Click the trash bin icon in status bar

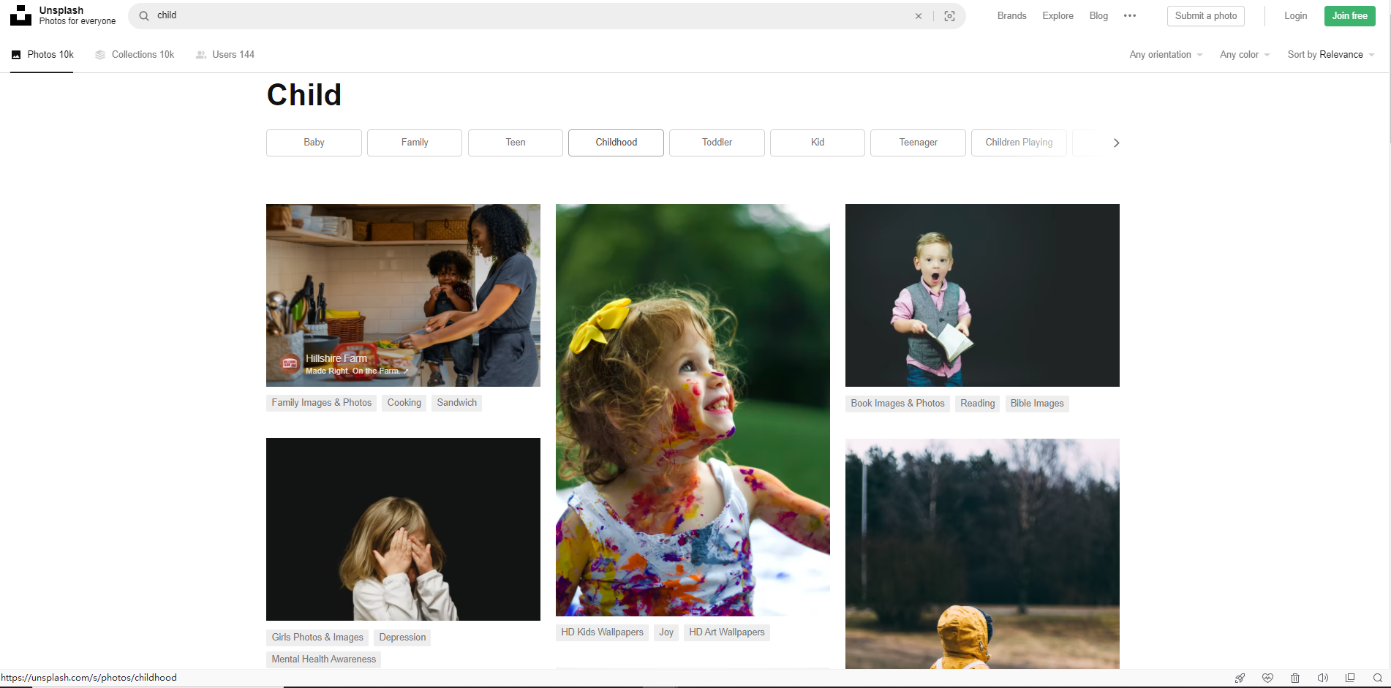(1295, 678)
